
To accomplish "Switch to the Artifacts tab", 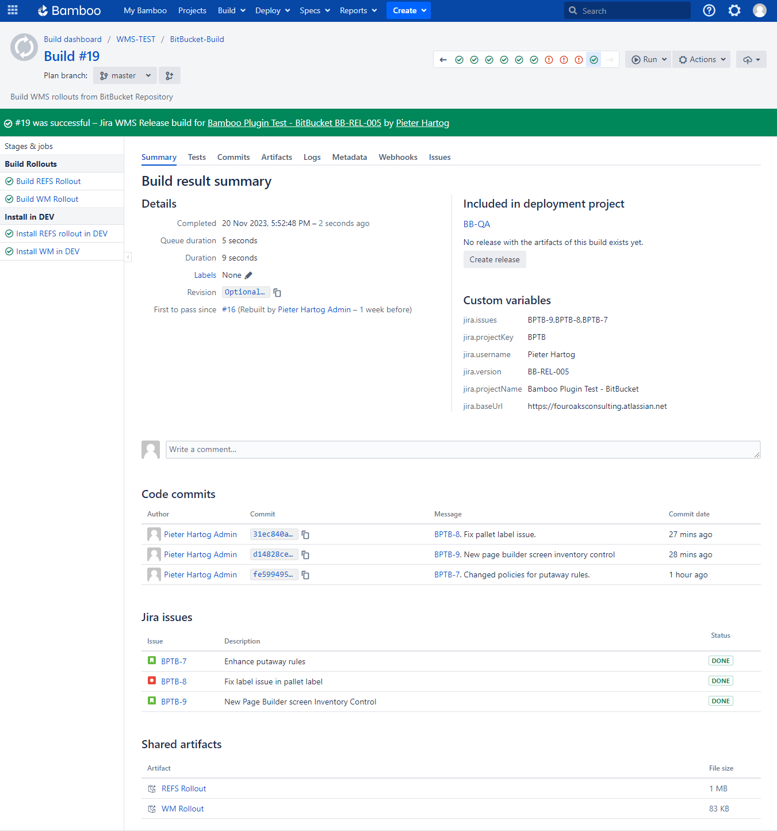I will click(x=277, y=157).
